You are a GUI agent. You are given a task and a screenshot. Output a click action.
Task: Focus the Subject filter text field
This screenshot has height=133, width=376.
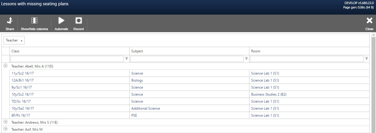pos(187,59)
